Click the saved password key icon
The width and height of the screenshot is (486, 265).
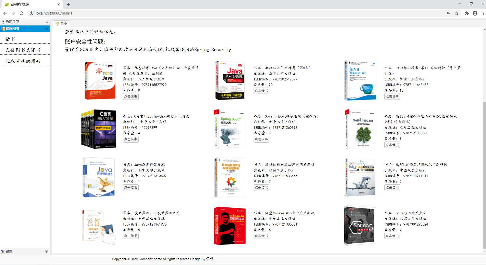coord(449,13)
